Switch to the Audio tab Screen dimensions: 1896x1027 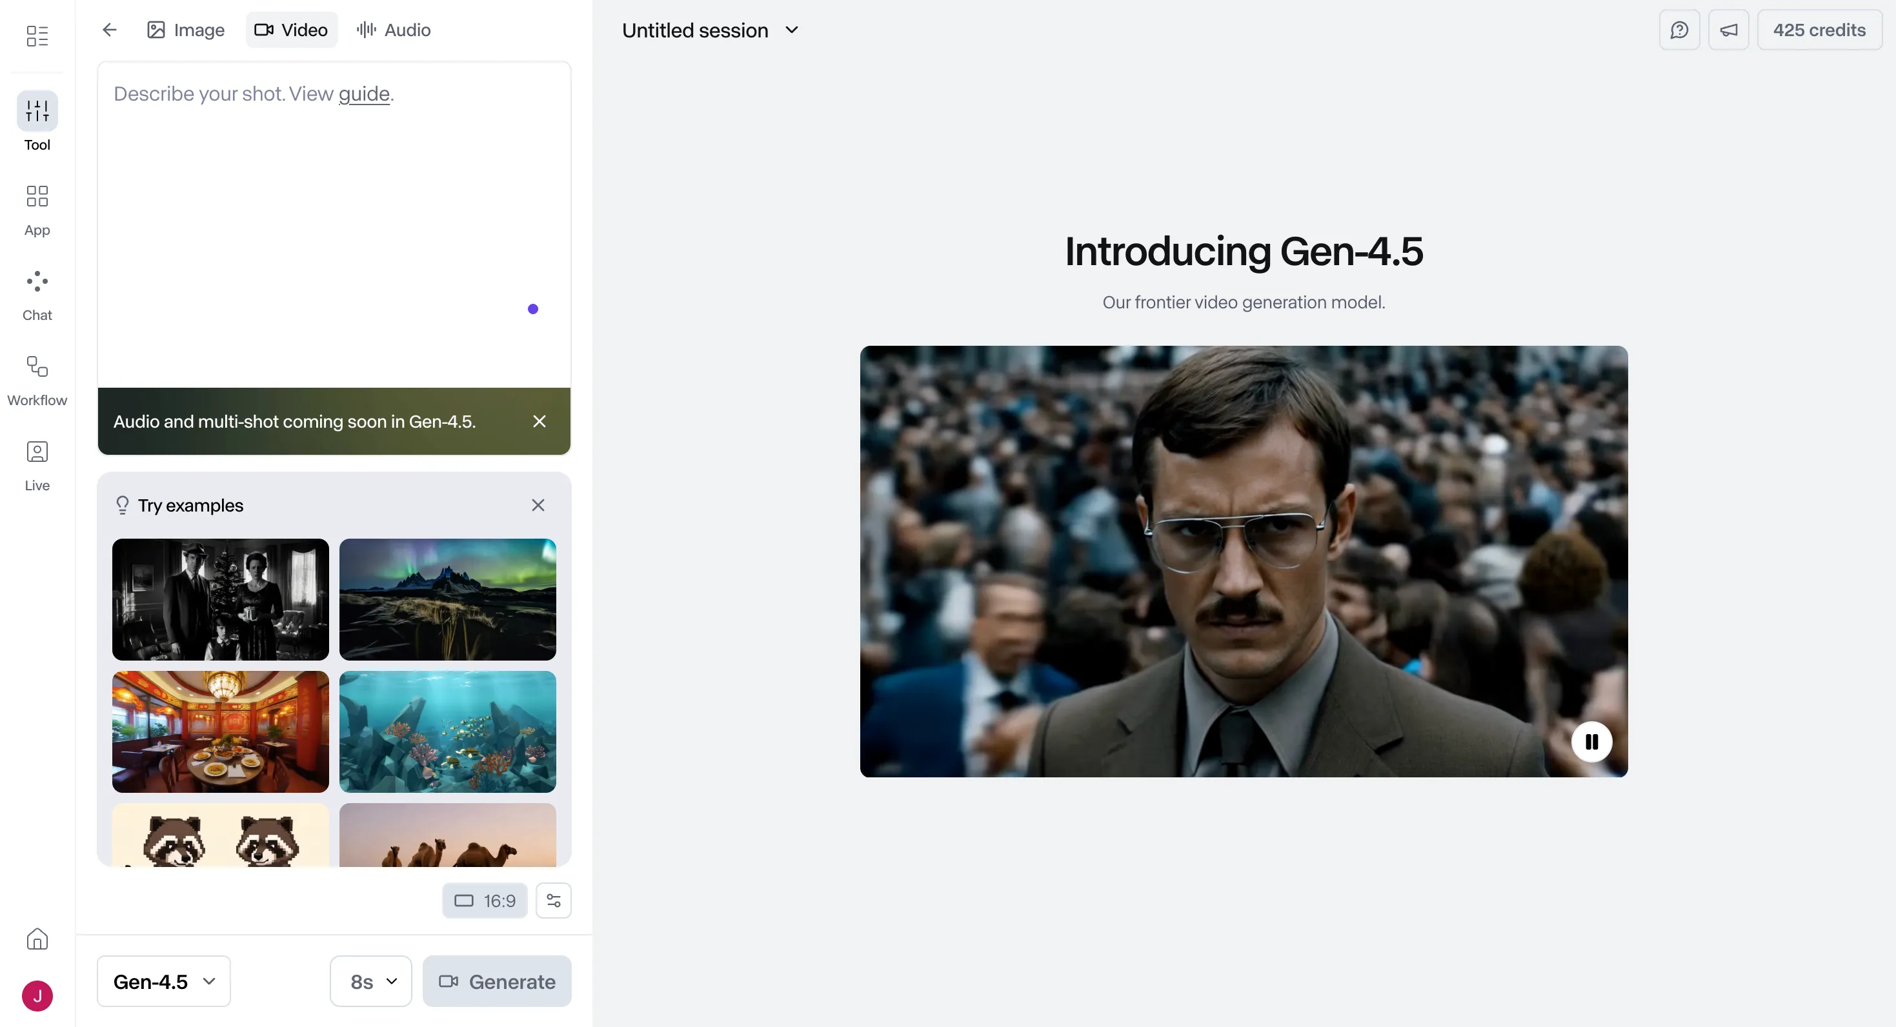point(394,30)
